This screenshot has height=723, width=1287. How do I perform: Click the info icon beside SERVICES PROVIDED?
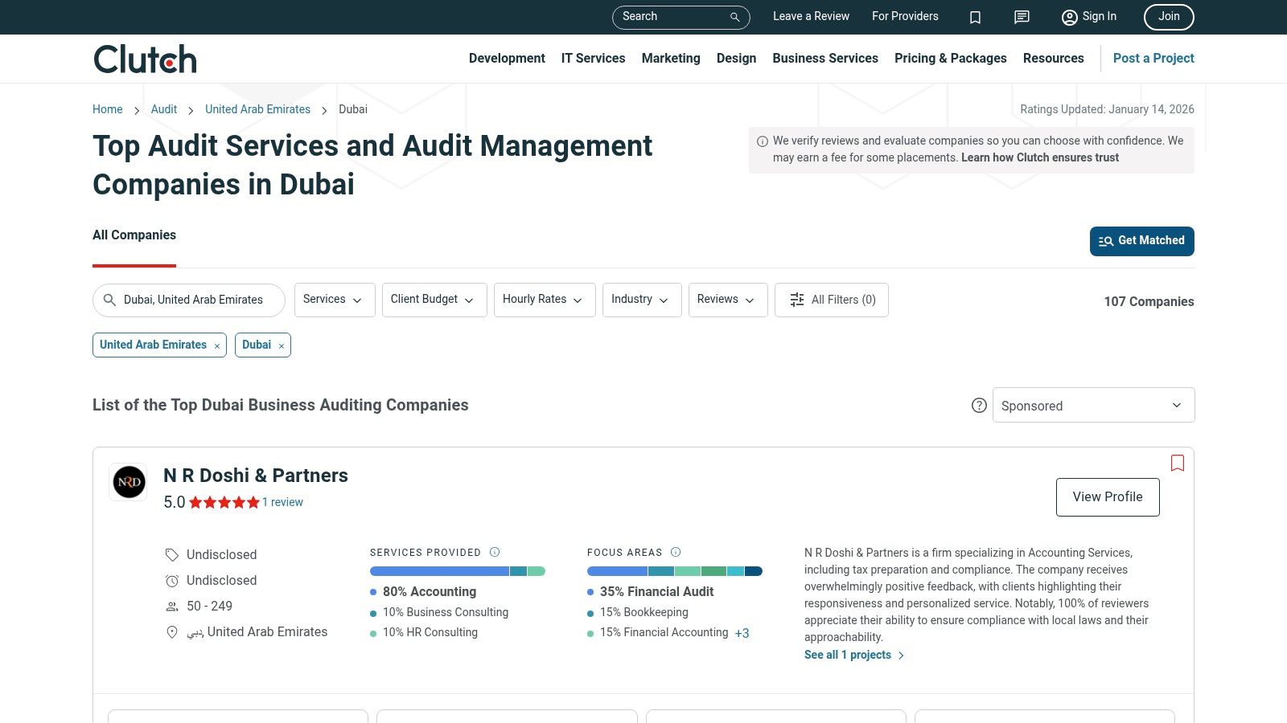pyautogui.click(x=495, y=552)
